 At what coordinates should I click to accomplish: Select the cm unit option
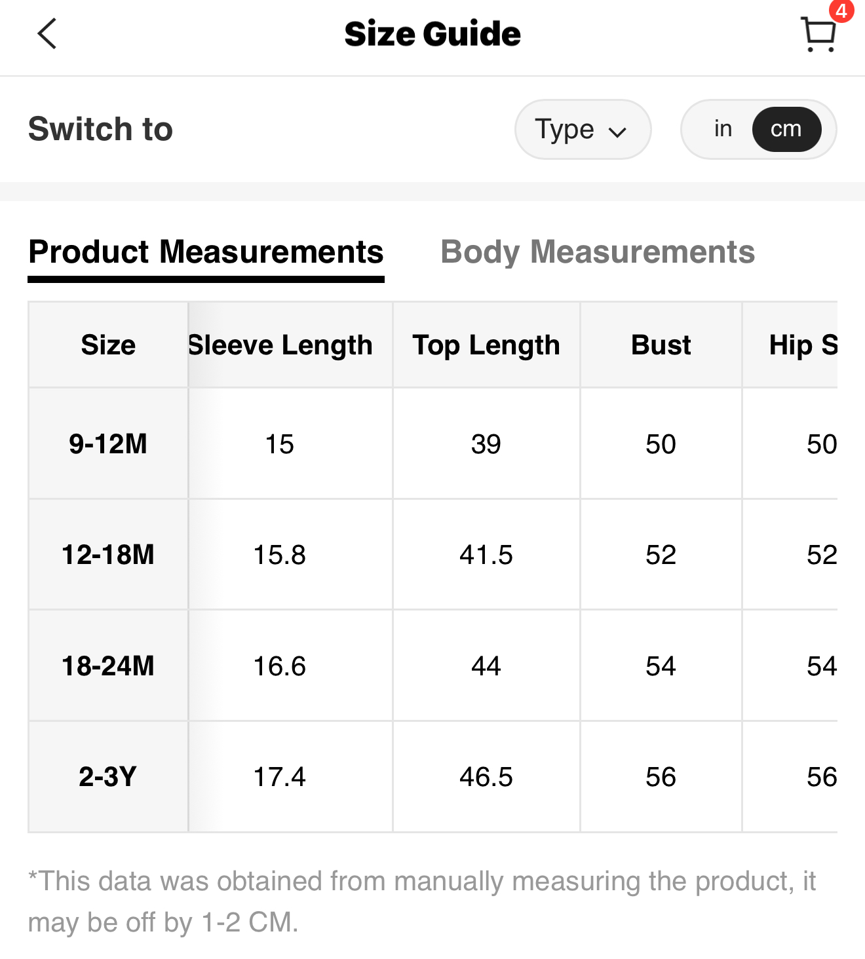786,129
